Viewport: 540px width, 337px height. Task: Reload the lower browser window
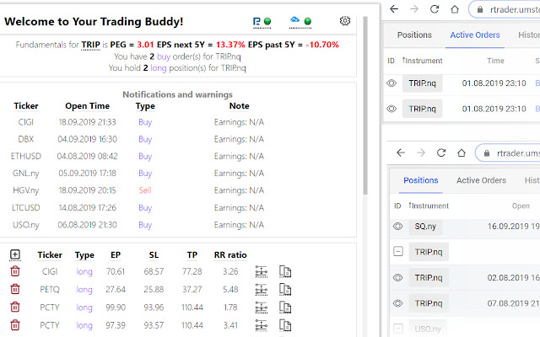441,152
